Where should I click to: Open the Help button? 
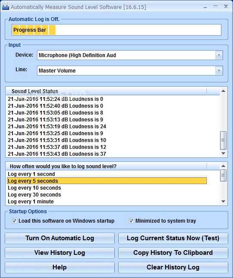60,267
